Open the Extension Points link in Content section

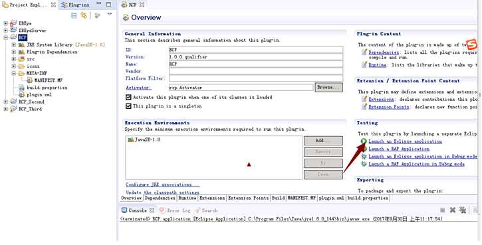[389, 107]
